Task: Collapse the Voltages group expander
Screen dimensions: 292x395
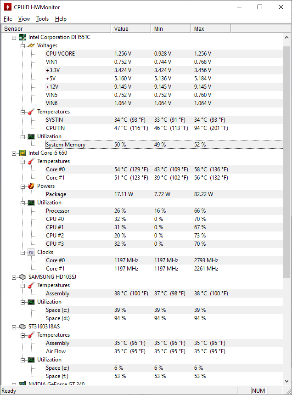Action: pos(22,45)
